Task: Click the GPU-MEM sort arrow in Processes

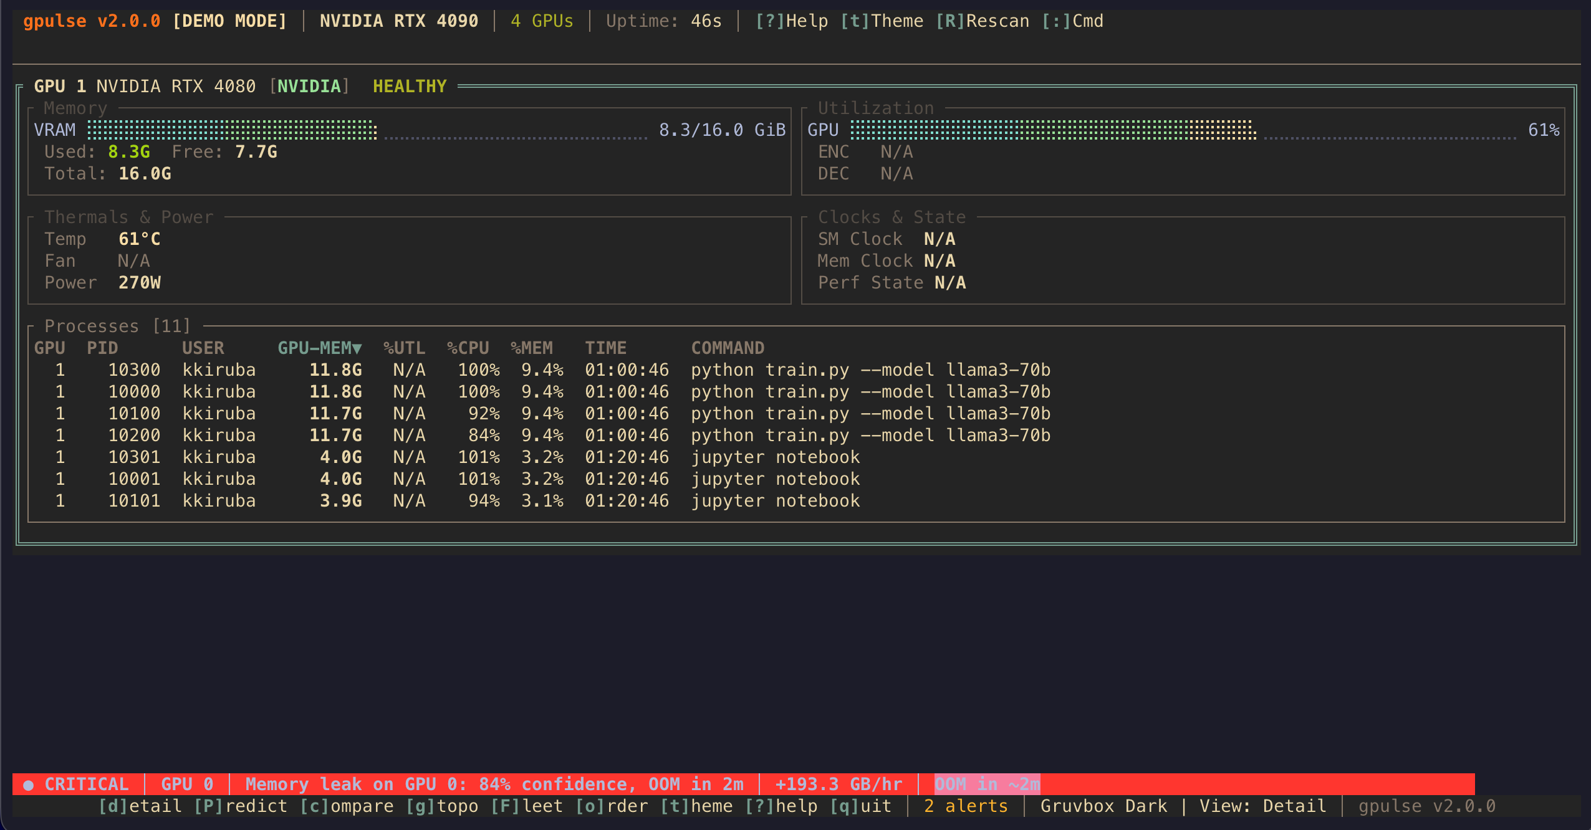Action: point(357,348)
